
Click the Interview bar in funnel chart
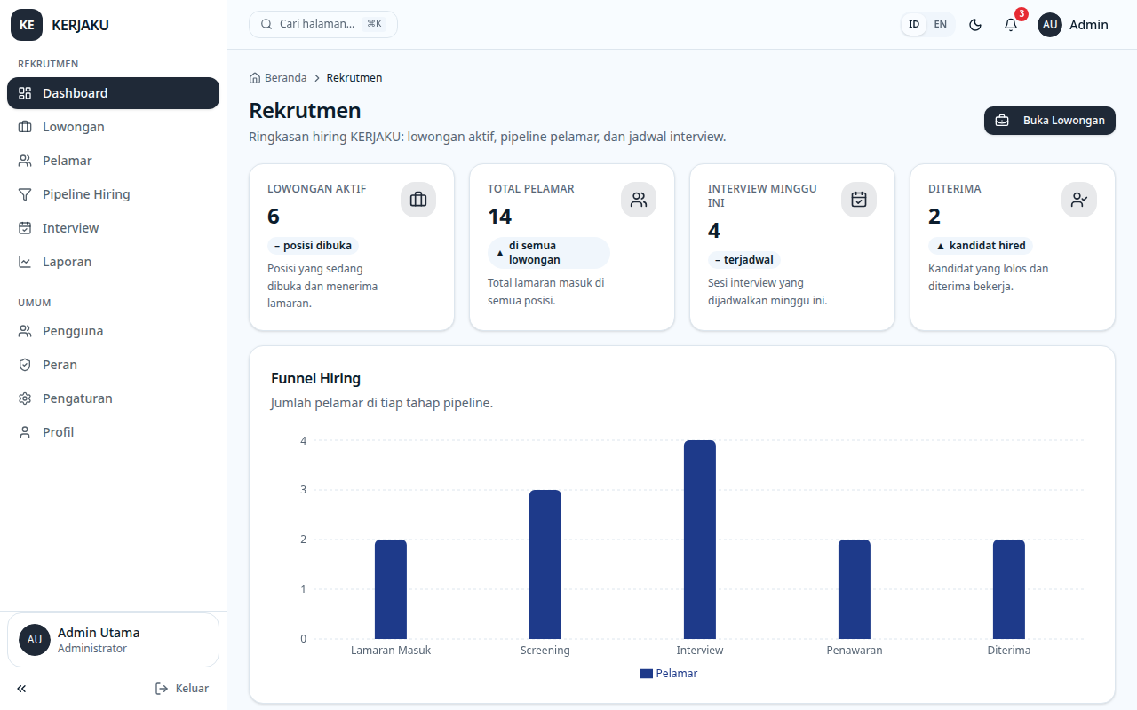[700, 540]
